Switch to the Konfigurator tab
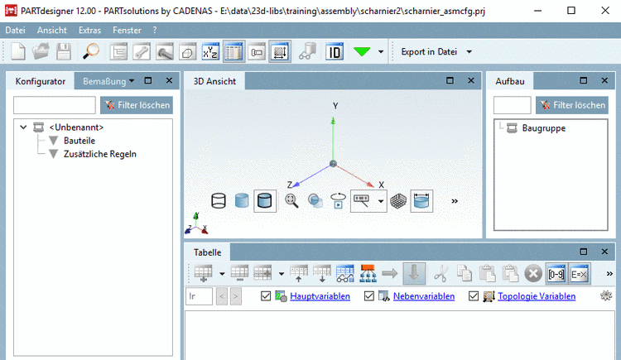 pyautogui.click(x=41, y=81)
